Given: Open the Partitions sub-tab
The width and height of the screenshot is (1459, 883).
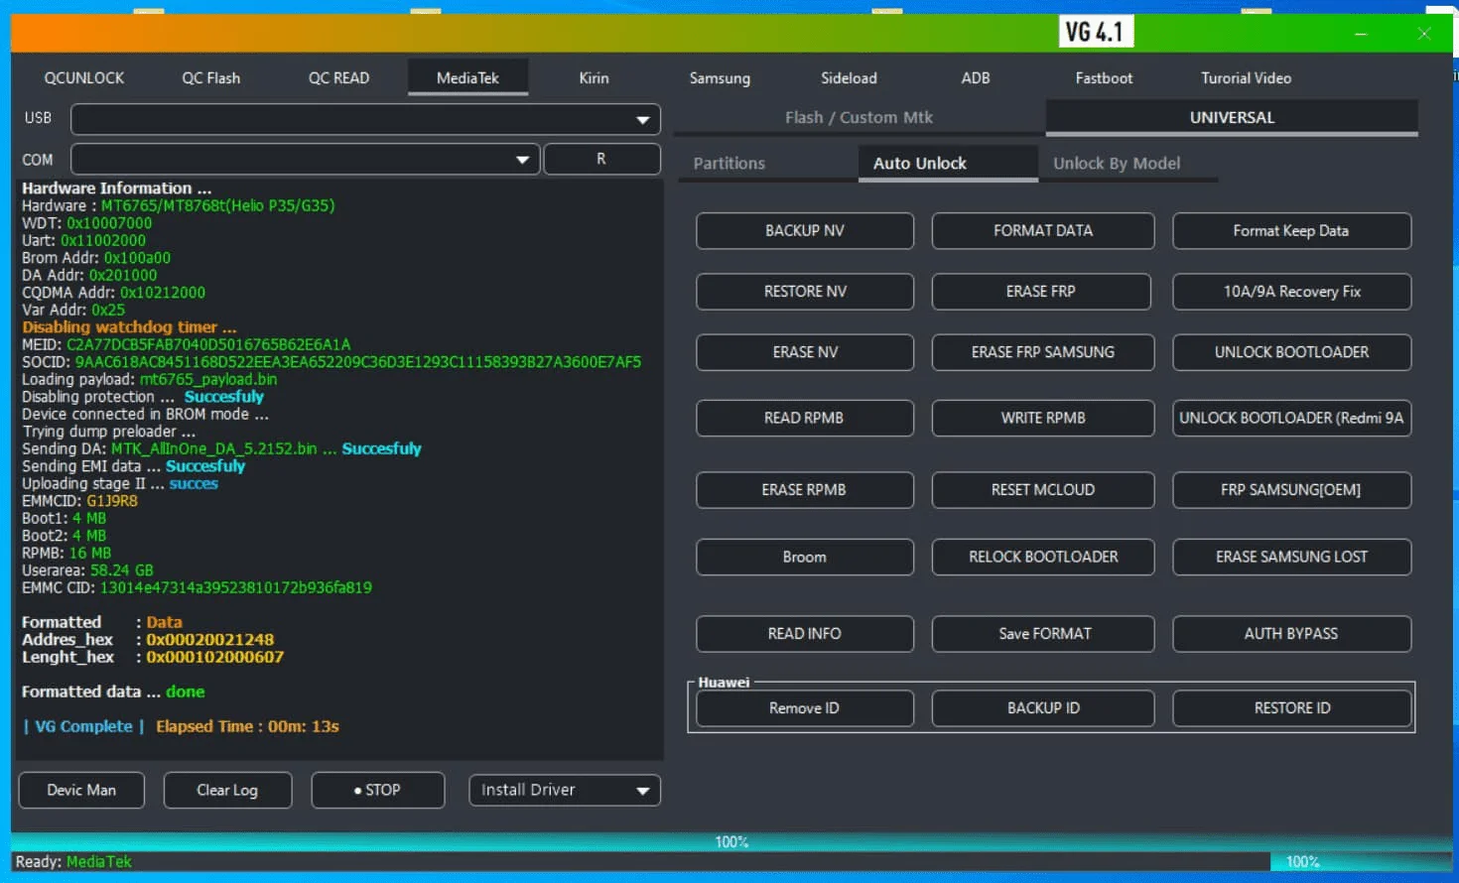Looking at the screenshot, I should [729, 163].
